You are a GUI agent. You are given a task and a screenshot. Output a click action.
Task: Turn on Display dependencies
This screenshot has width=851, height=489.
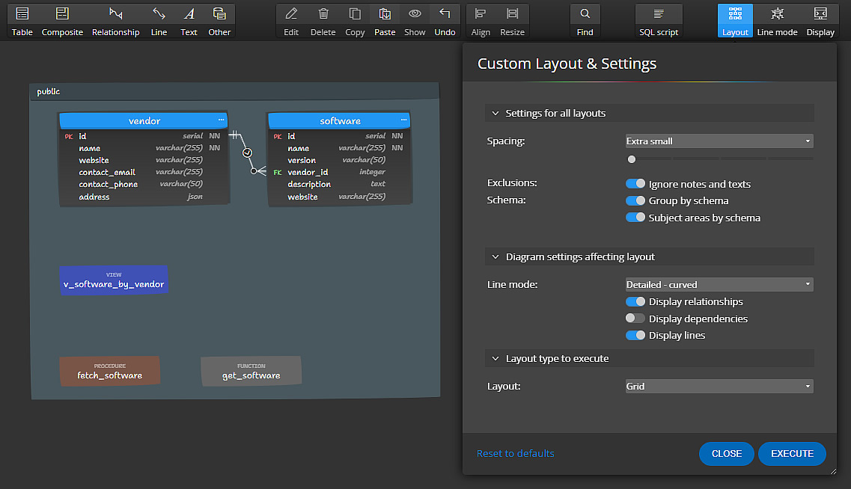coord(635,318)
